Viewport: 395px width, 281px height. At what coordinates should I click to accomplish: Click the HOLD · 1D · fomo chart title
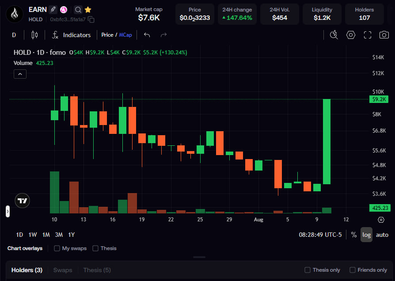[40, 53]
